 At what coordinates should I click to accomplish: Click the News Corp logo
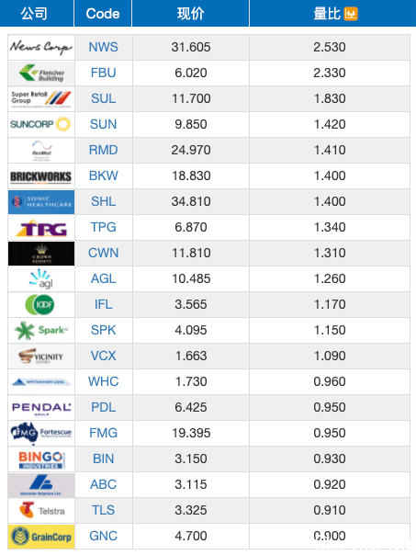[x=41, y=47]
